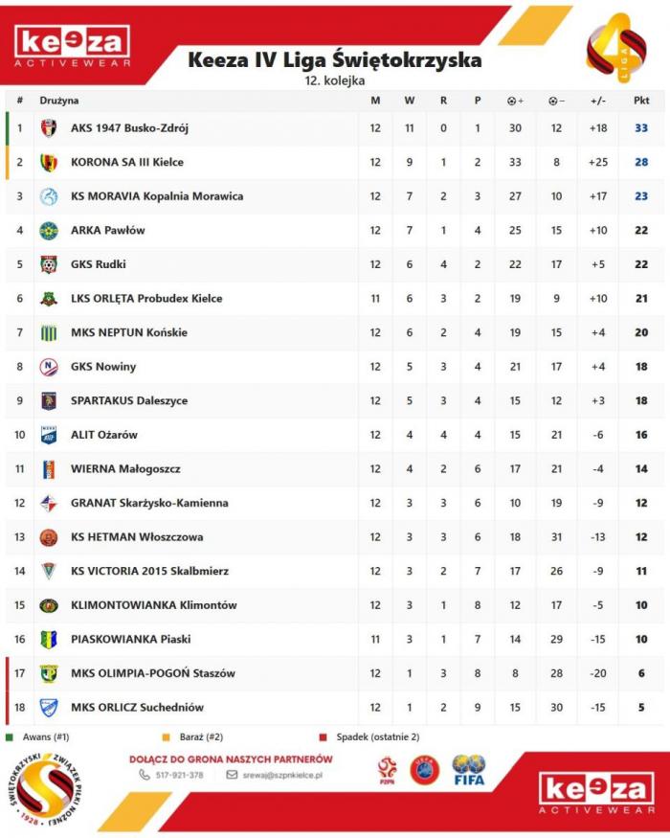The height and width of the screenshot is (838, 670).
Task: Click the red Spadek legend swatch
Action: [324, 737]
